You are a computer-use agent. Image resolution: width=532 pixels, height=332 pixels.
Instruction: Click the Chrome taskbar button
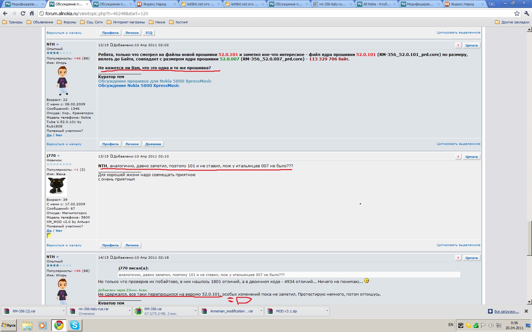tap(59, 325)
